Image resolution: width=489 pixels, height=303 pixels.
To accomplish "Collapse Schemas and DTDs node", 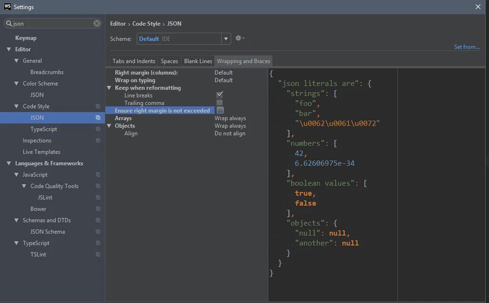I will (17, 220).
